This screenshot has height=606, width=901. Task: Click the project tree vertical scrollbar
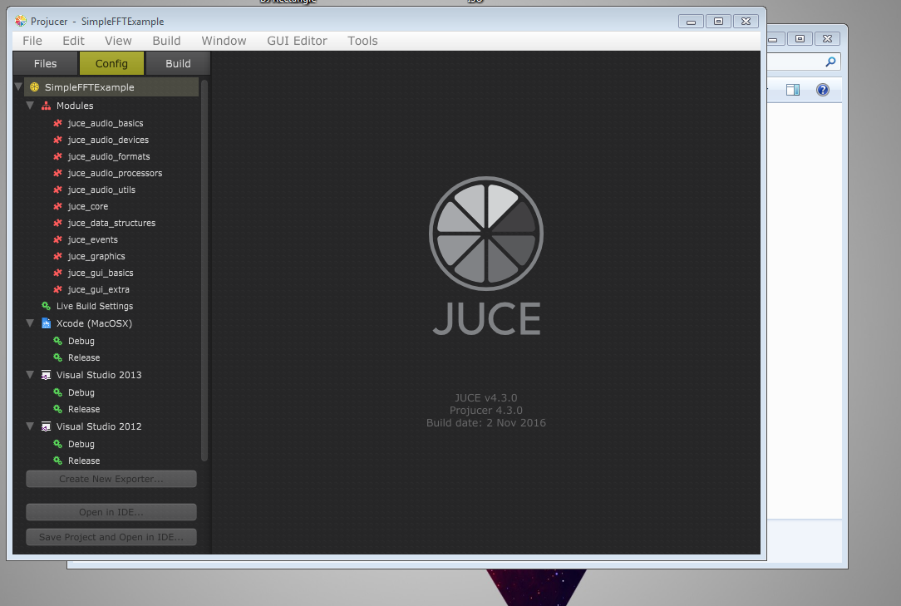pos(204,270)
